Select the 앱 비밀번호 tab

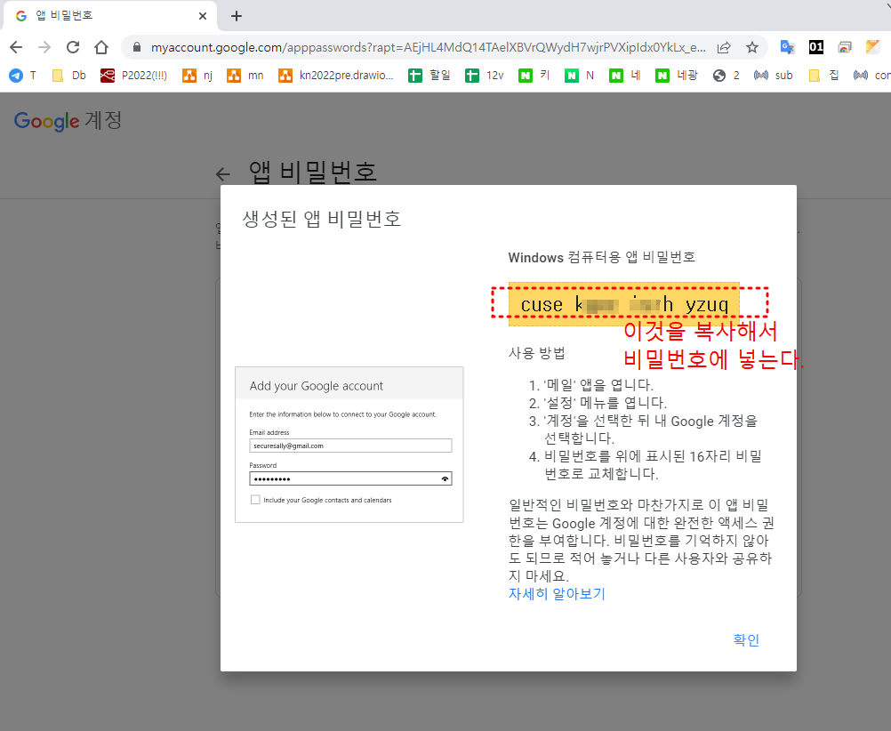coord(109,16)
